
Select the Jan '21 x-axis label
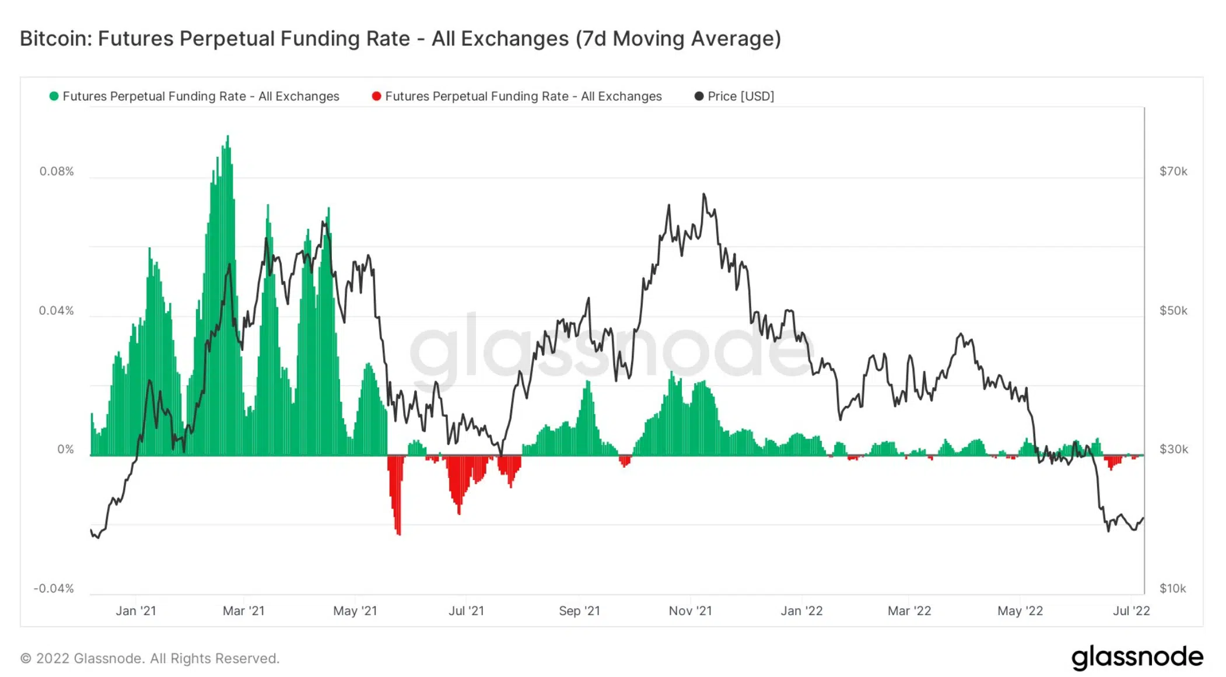tap(136, 611)
